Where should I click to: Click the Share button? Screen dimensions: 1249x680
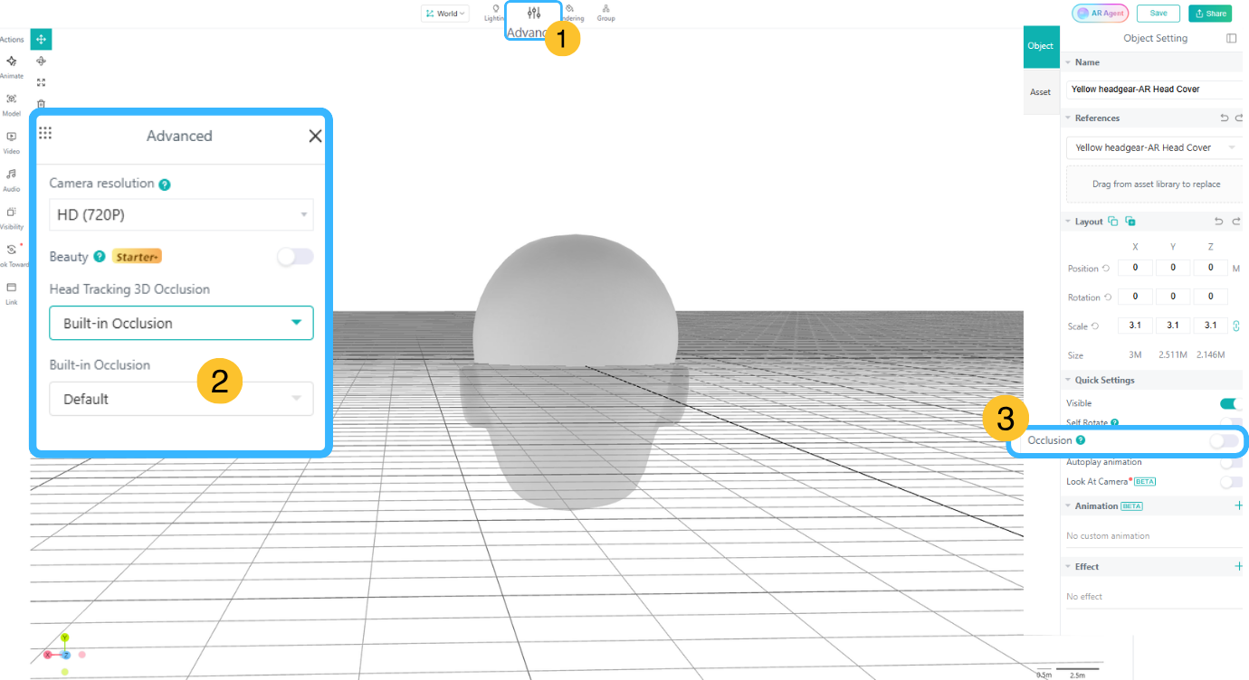1210,14
